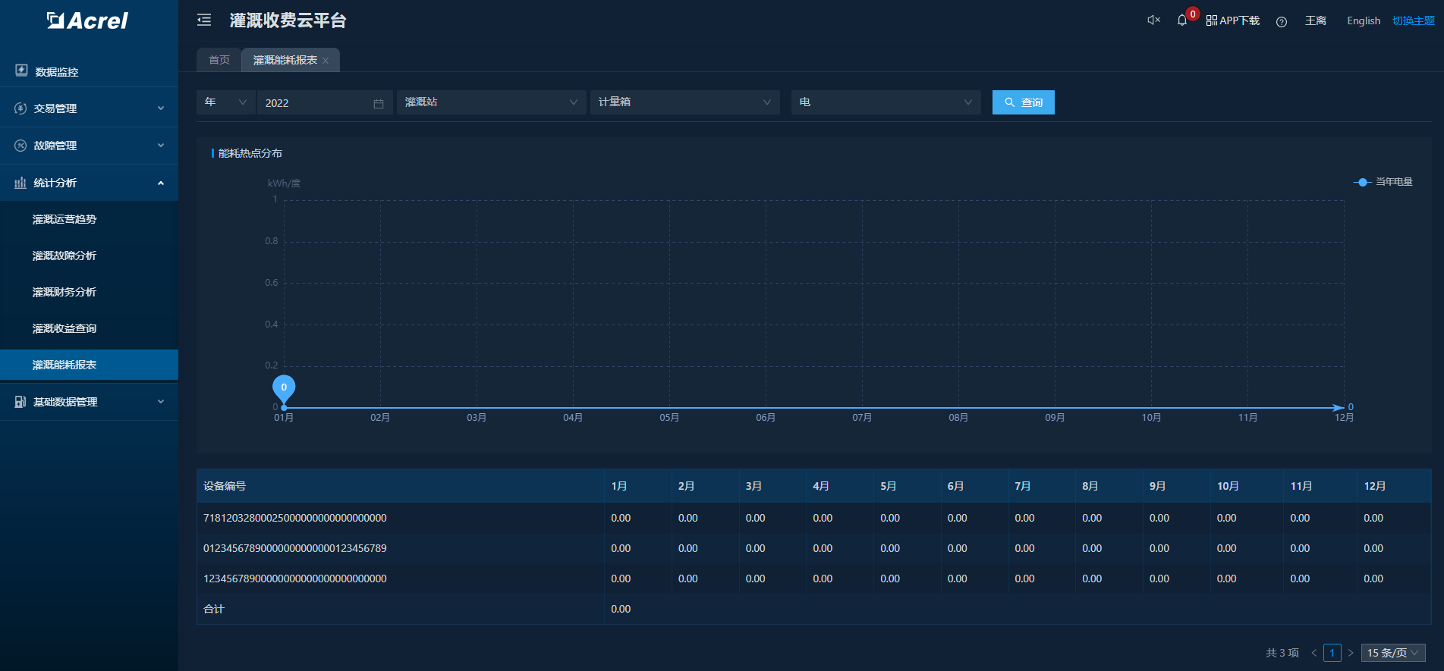
Task: Click the 查询 search button
Action: pyautogui.click(x=1023, y=102)
